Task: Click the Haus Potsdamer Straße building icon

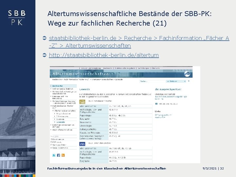Action: click(82, 102)
